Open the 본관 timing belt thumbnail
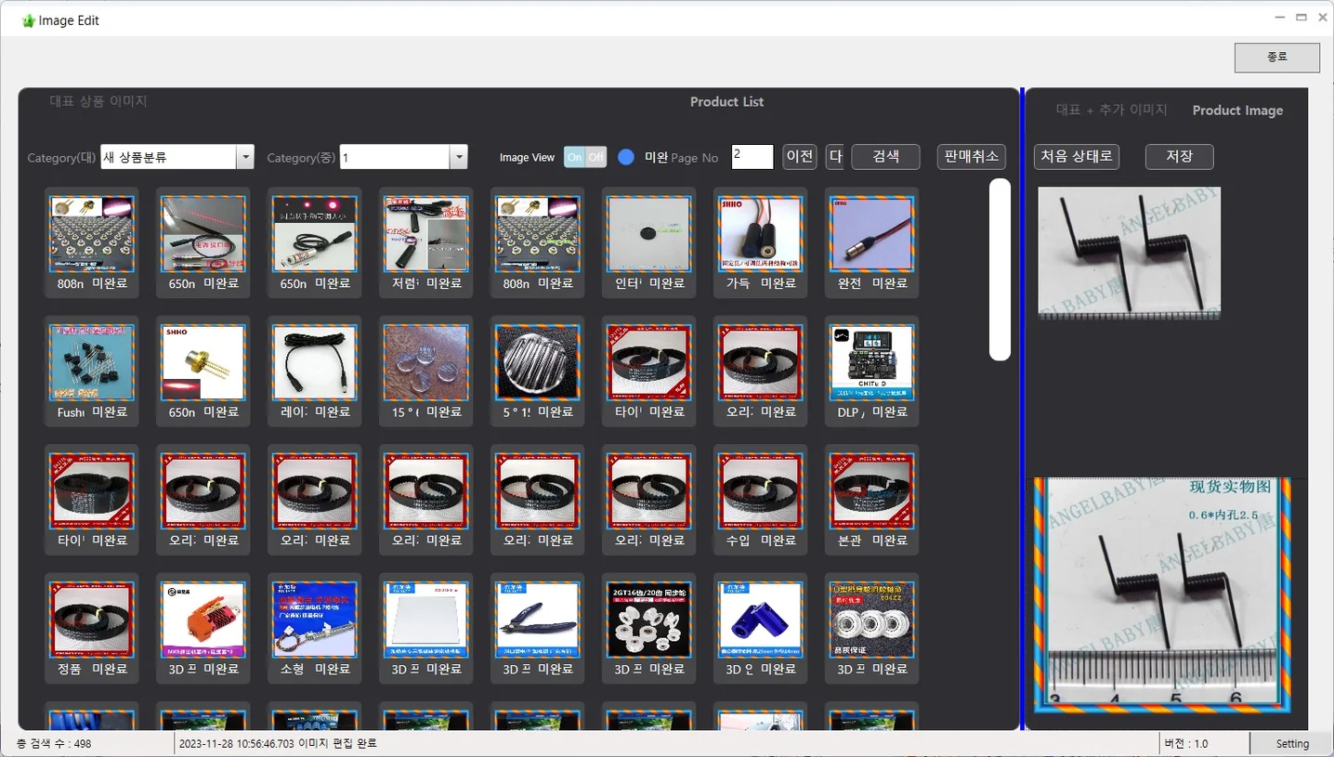This screenshot has height=757, width=1334. (871, 490)
